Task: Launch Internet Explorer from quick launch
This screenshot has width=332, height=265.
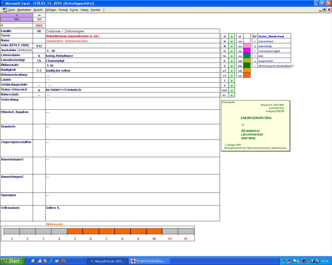Action: point(51,261)
